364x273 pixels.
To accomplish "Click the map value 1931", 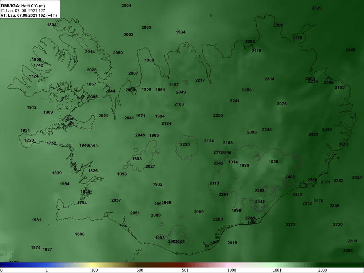I will 25,130.
